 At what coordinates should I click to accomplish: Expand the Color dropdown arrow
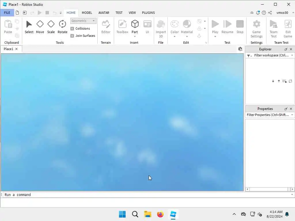174,37
